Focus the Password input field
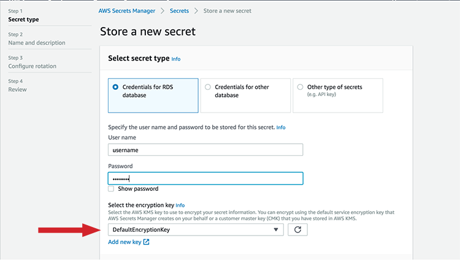The image size is (460, 260). 205,179
